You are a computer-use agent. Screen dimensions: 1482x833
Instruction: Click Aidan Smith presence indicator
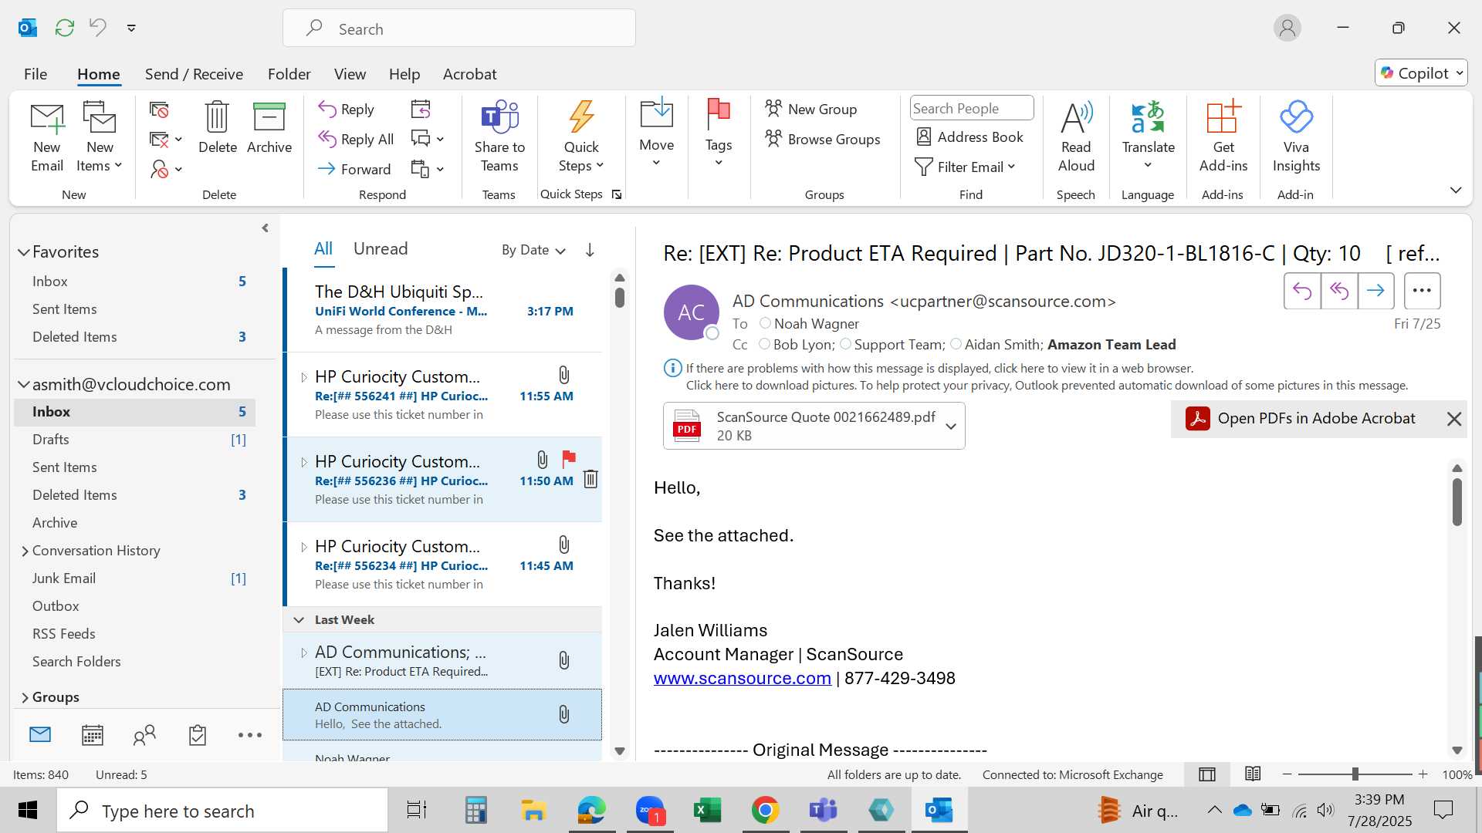[x=956, y=344]
